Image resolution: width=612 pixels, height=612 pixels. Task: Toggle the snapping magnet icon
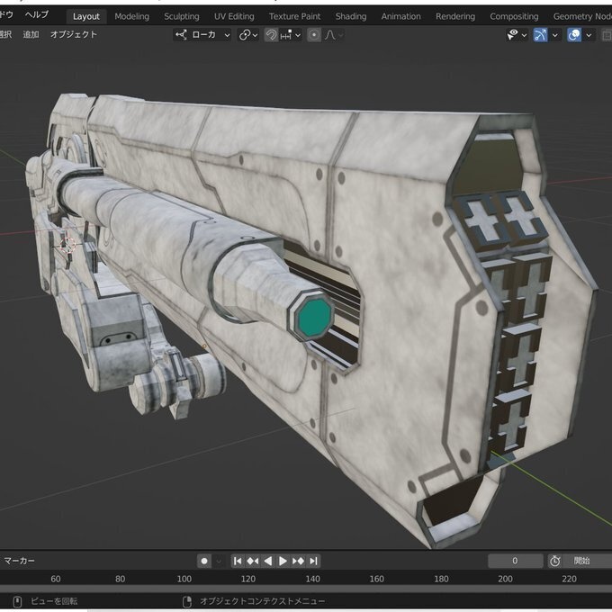[x=271, y=35]
